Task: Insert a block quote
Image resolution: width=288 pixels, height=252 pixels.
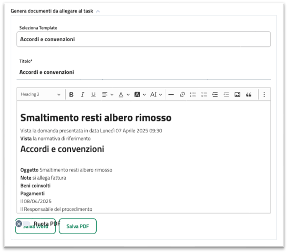Action: [x=248, y=95]
